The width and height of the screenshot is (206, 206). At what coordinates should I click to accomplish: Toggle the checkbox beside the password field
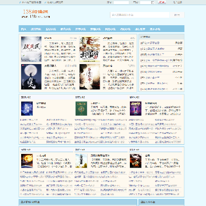(x=153, y=2)
